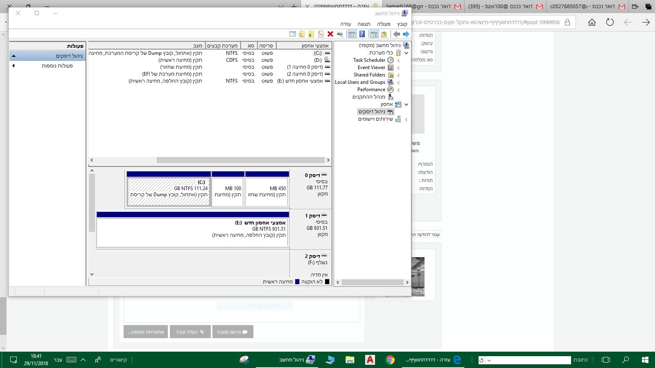Click the דיסק 2 removable disk label
The image size is (655, 368).
coord(310,265)
